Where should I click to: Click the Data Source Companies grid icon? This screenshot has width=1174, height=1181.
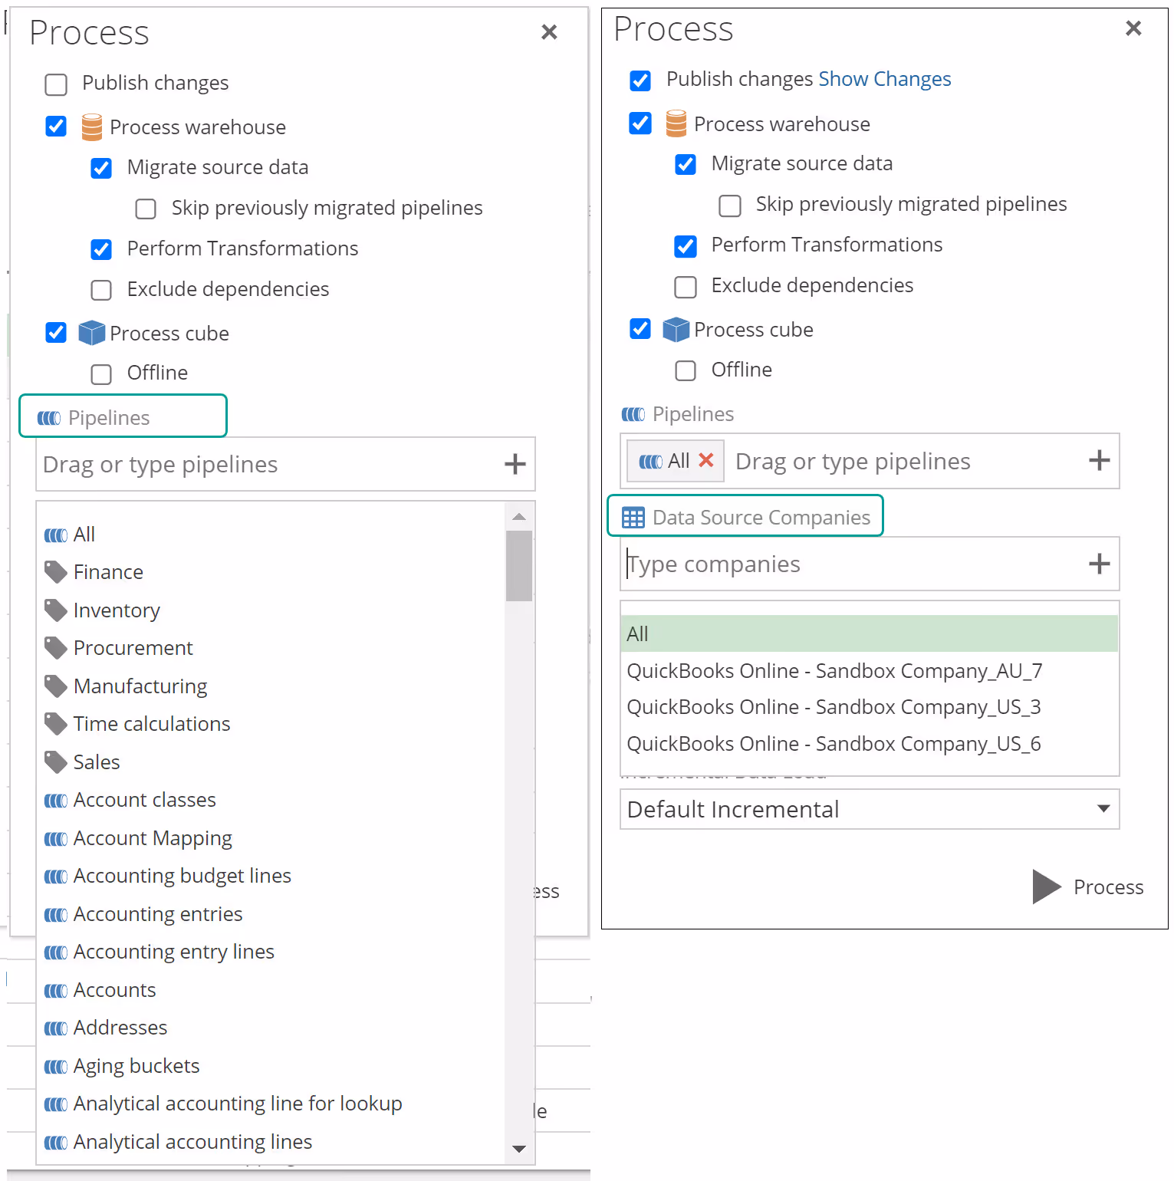point(633,518)
